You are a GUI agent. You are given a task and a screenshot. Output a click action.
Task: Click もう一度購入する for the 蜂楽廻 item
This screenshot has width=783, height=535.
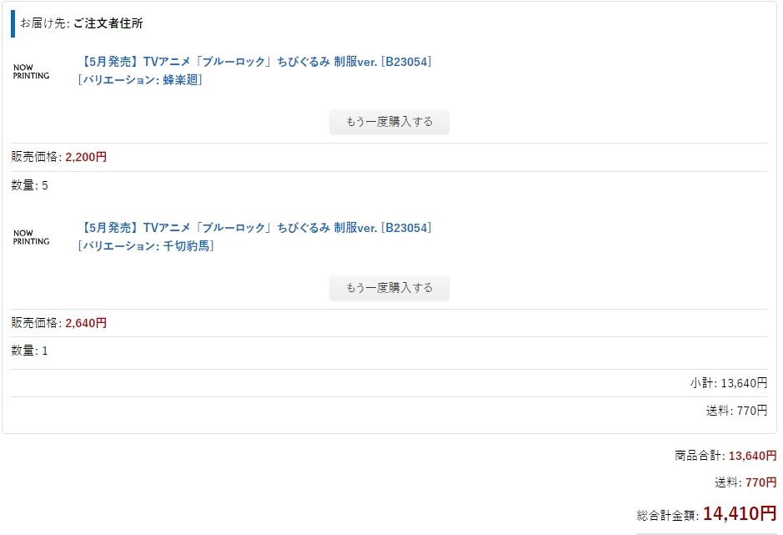[389, 122]
